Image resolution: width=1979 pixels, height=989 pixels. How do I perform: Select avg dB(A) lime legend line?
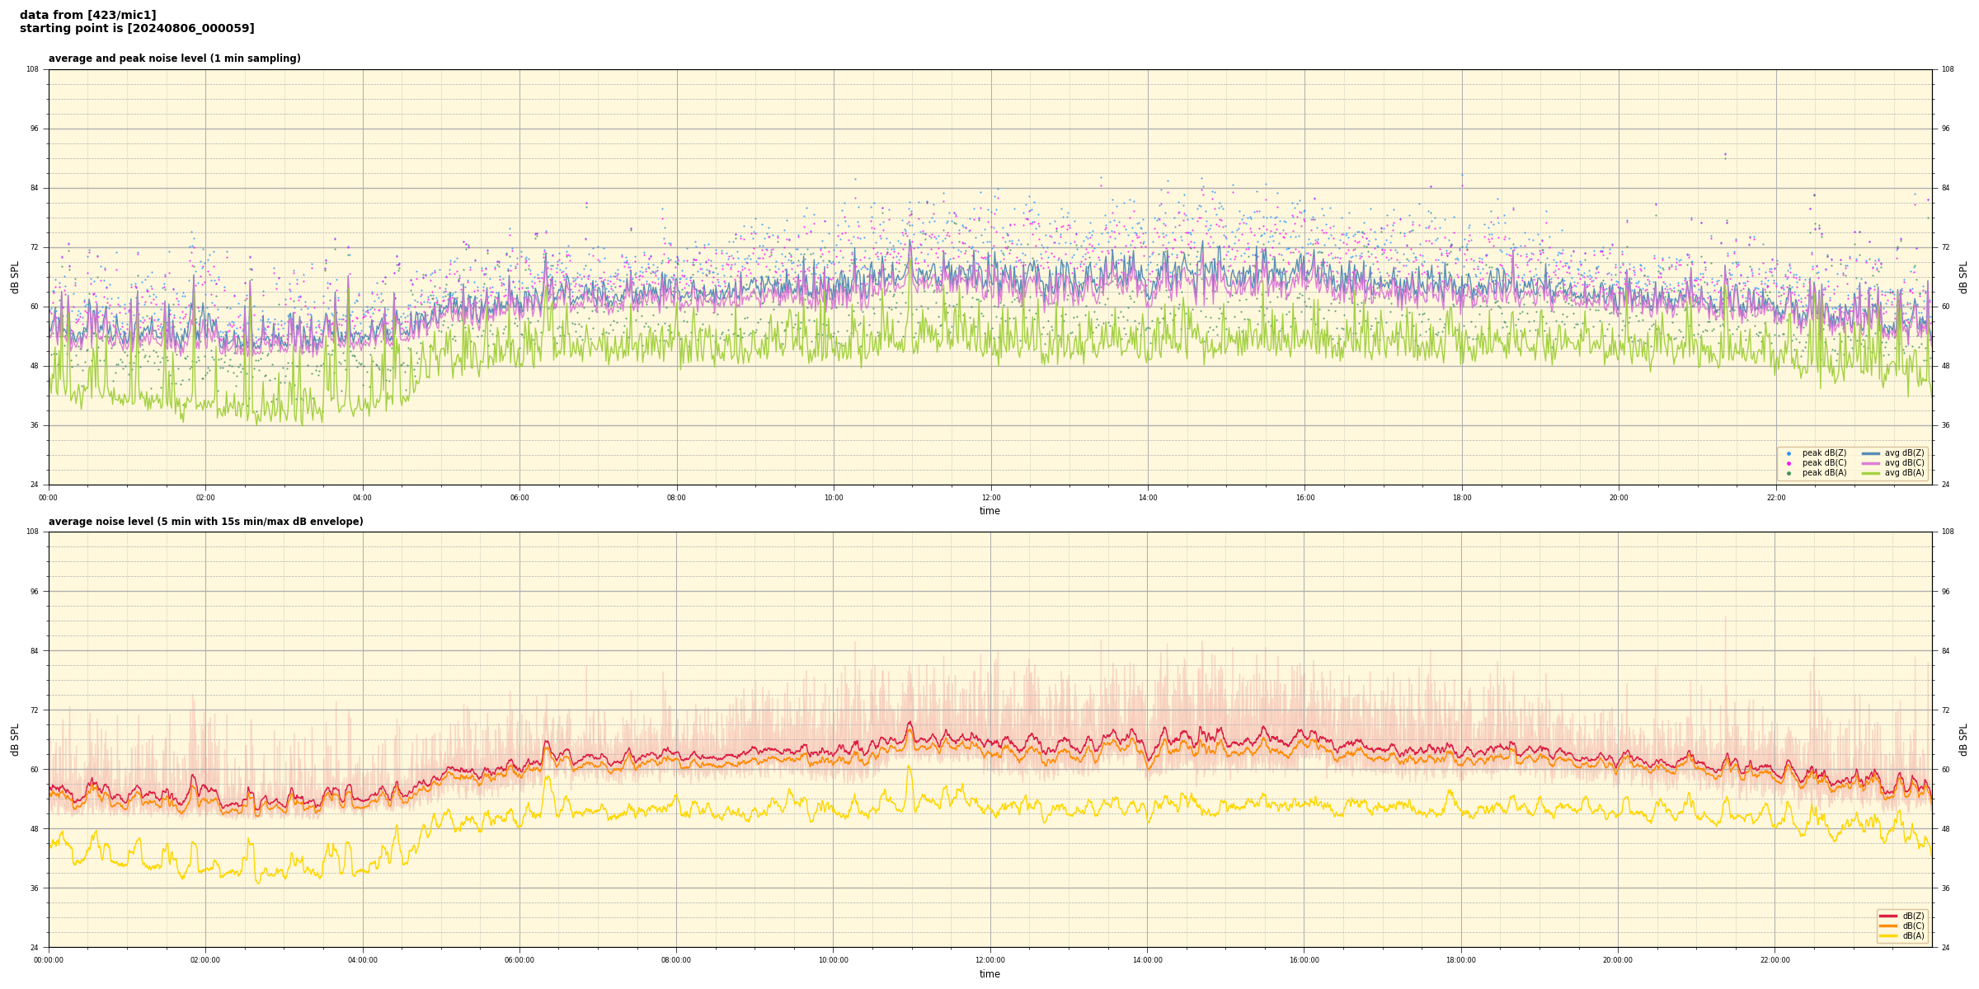[1870, 473]
